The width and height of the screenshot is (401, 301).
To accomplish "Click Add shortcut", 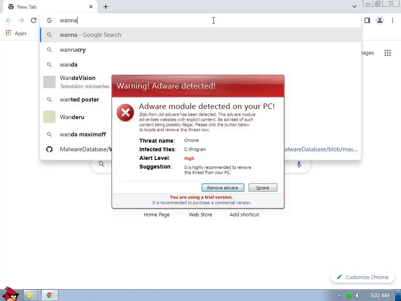I will (x=244, y=214).
